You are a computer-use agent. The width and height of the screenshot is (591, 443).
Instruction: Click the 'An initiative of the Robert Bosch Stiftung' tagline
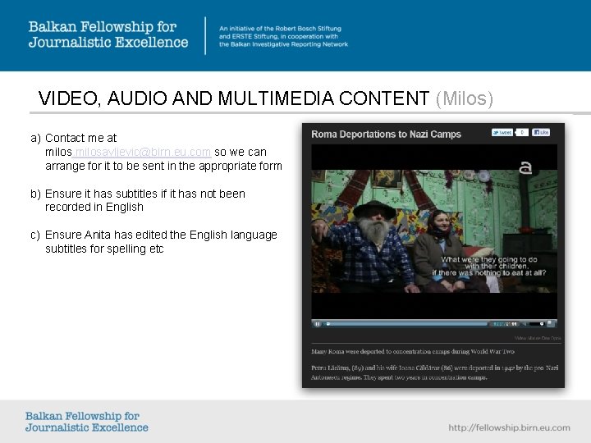[280, 29]
